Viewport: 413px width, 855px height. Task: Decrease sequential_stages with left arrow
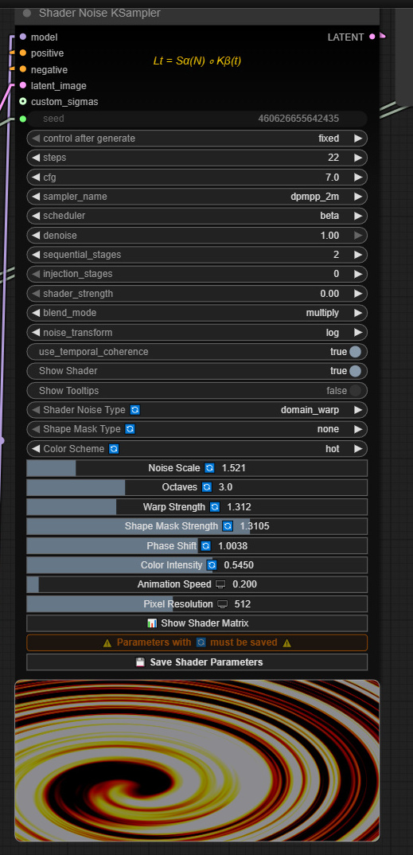tap(36, 255)
